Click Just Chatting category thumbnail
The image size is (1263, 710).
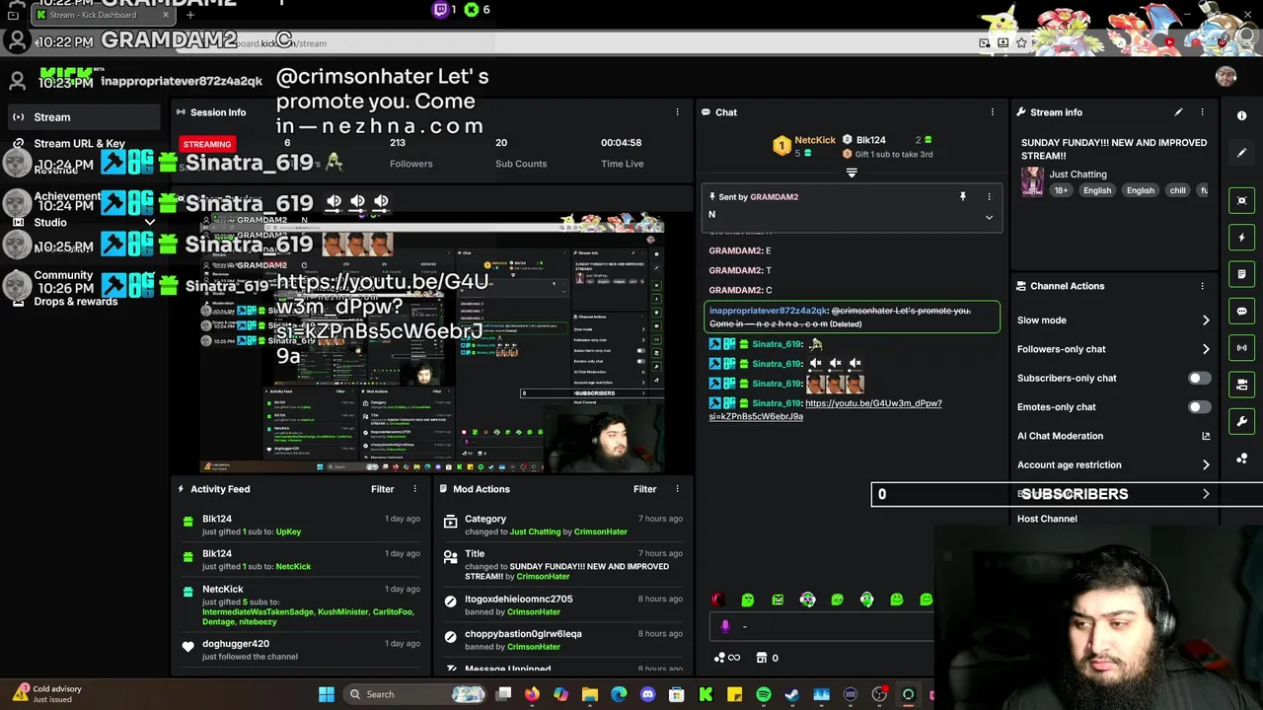click(1032, 181)
